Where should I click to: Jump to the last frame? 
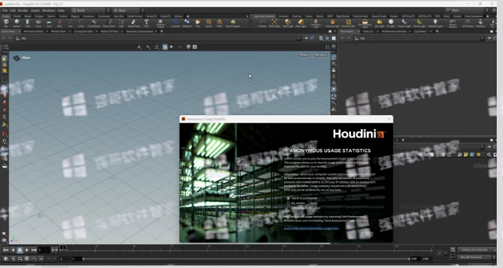pyautogui.click(x=34, y=250)
